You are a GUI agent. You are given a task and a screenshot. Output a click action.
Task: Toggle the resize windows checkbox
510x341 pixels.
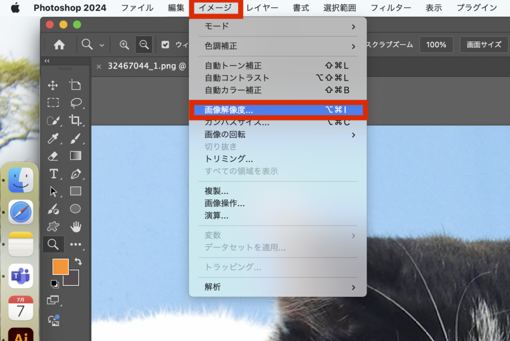click(x=165, y=45)
